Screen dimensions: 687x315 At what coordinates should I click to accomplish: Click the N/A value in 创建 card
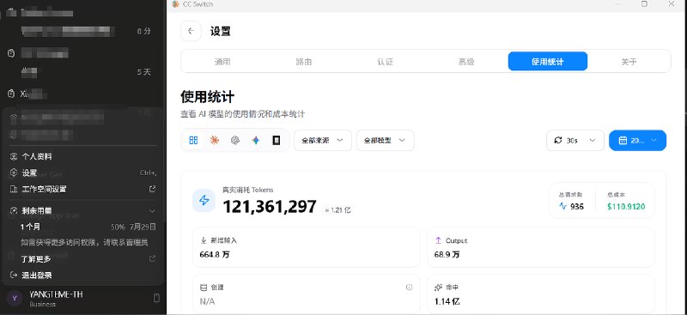(x=207, y=301)
